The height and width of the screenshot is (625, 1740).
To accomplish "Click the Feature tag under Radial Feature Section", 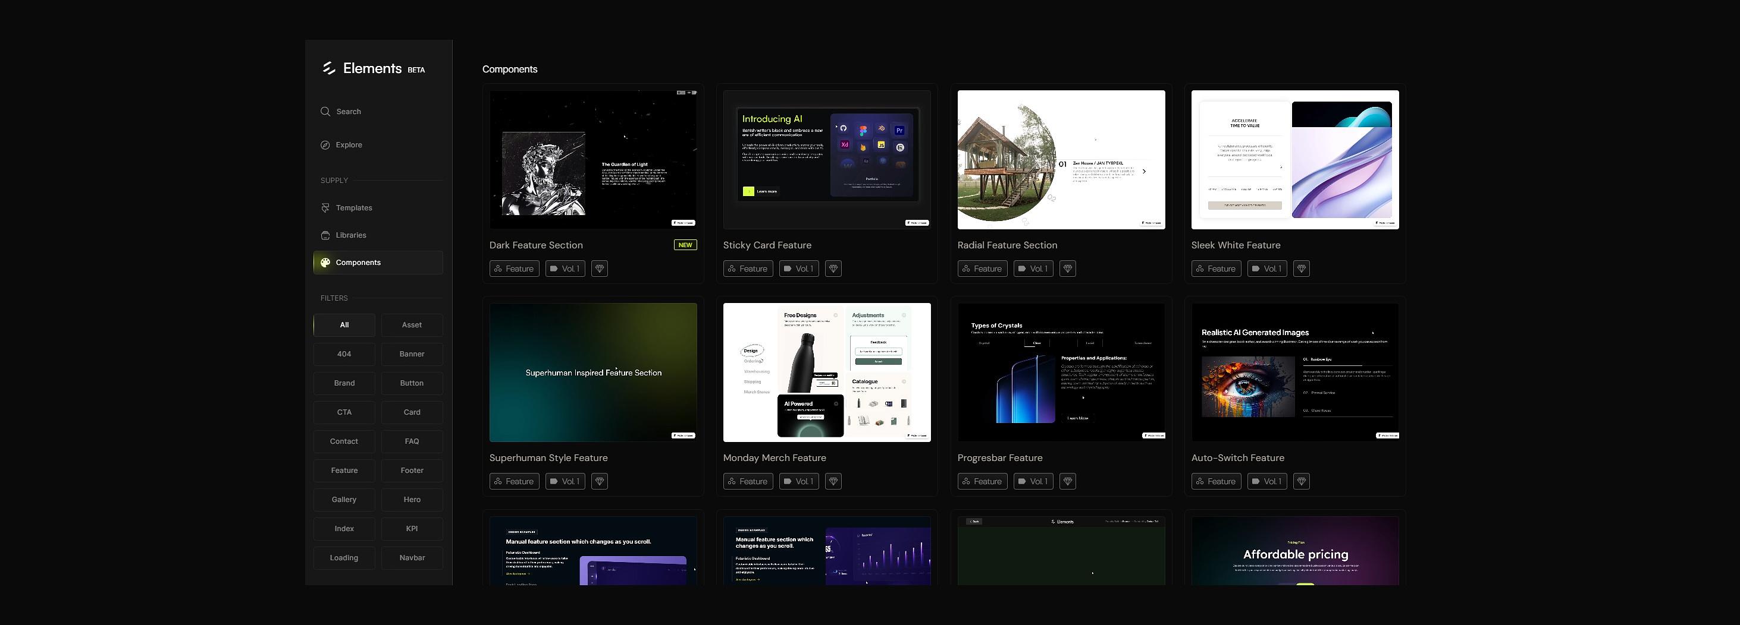I will pos(982,269).
